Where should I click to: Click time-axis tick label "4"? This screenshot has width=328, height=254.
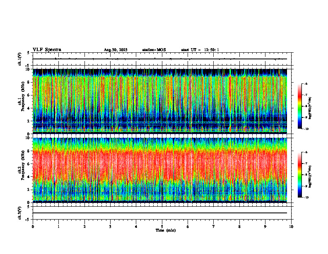pos(136,227)
